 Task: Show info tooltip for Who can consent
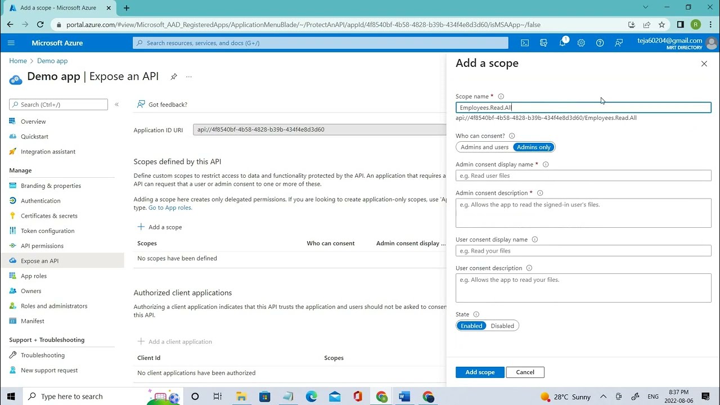pos(512,136)
